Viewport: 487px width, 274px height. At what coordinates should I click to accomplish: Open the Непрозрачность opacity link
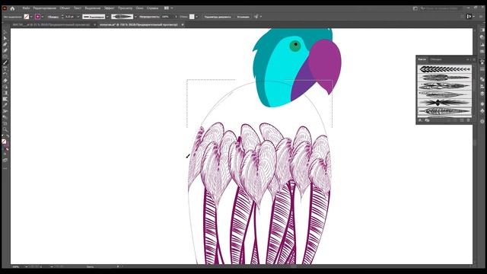149,17
